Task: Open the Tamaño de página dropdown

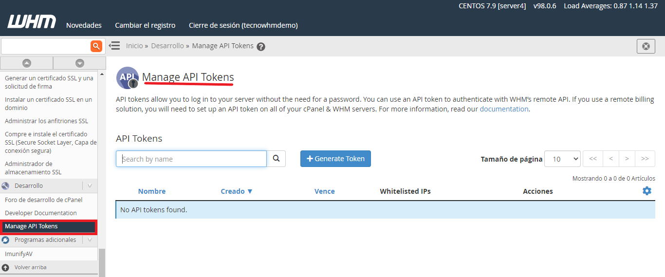Action: (562, 159)
